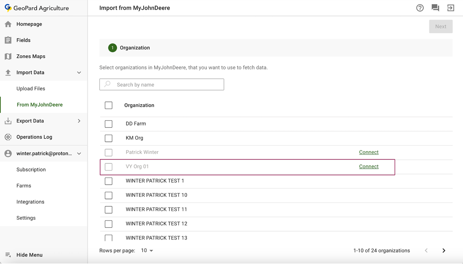The width and height of the screenshot is (463, 264).
Task: Check the DD Farm organization checkbox
Action: [x=109, y=124]
